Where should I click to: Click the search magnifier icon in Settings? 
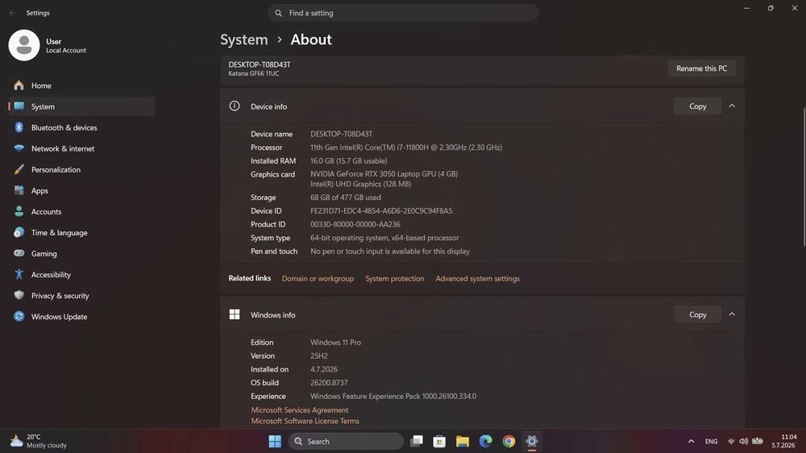click(x=278, y=13)
